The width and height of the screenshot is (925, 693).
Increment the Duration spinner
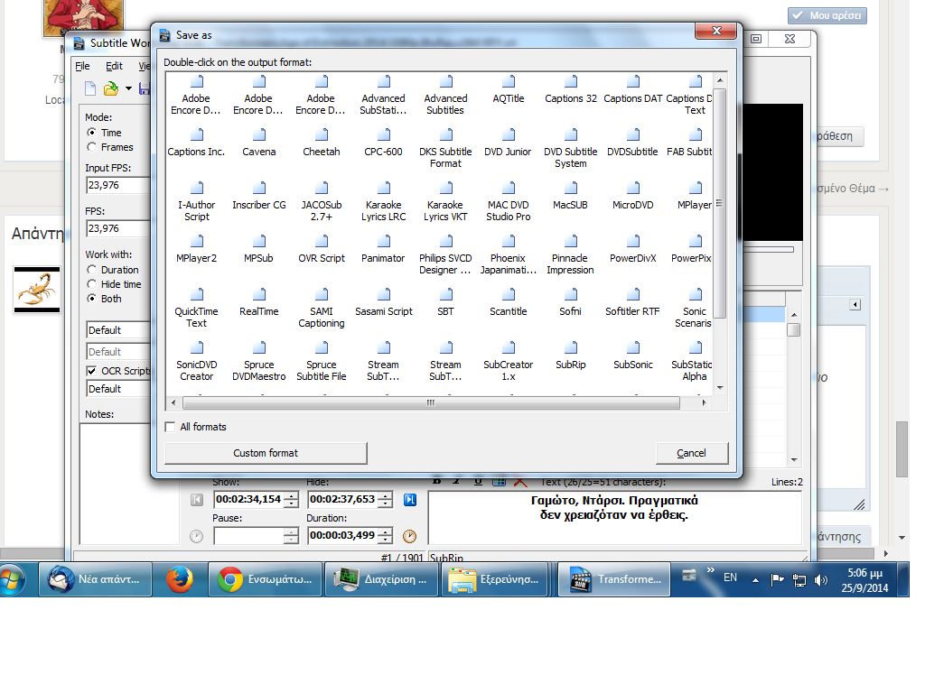pyautogui.click(x=385, y=532)
